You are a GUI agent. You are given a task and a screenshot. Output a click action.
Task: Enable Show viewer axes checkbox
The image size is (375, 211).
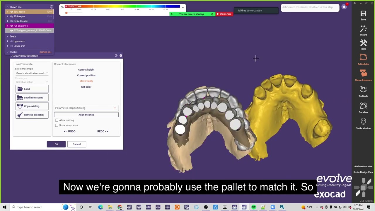click(57, 125)
